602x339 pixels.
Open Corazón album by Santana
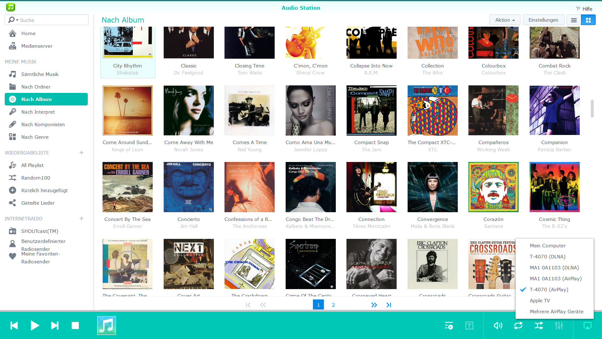[x=494, y=187]
